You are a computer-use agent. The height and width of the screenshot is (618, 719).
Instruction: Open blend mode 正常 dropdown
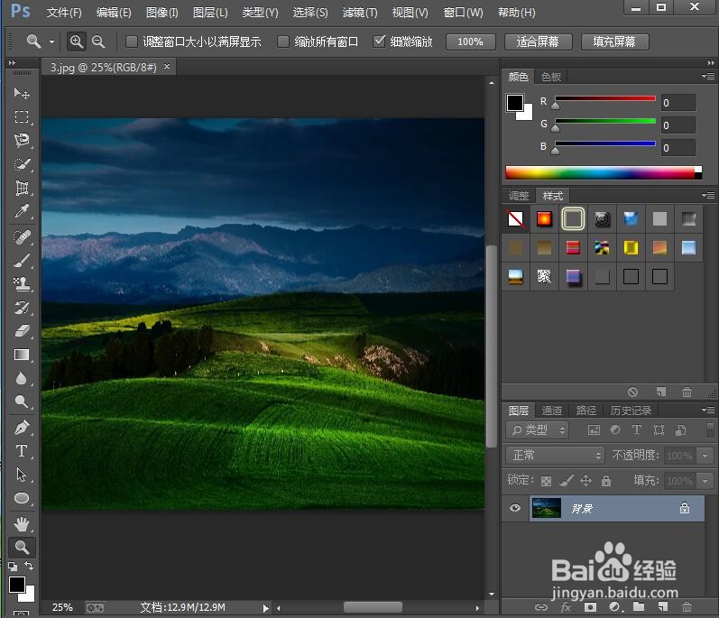click(x=555, y=456)
